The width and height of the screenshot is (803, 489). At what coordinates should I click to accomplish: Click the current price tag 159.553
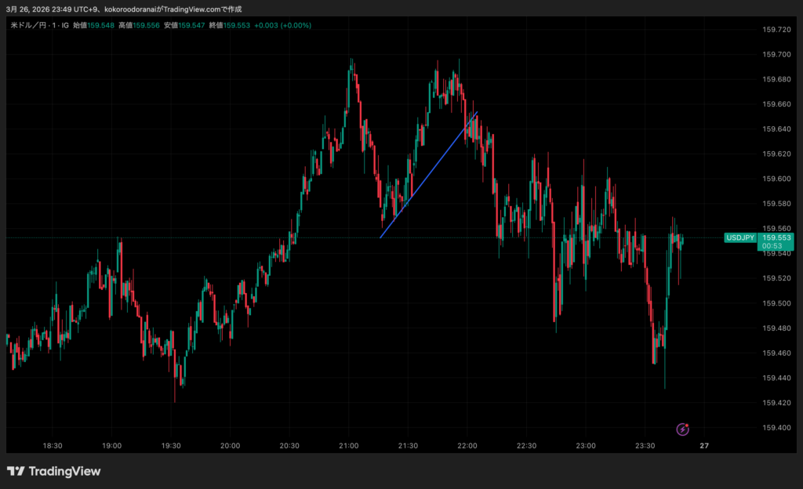tap(776, 237)
